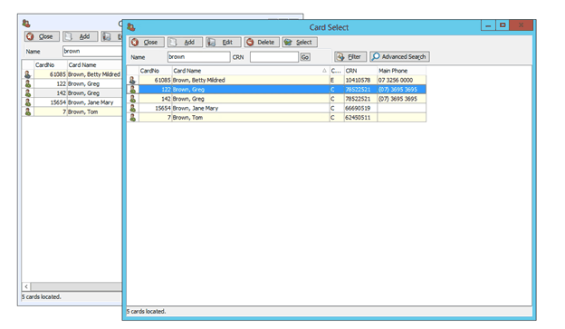Click the Close button in the background window
The image size is (565, 329).
(x=43, y=36)
